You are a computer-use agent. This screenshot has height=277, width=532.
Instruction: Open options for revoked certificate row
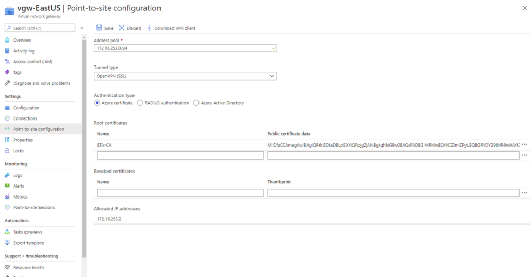(524, 193)
